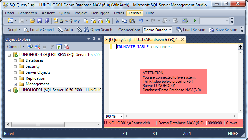Open the 100 % zoom dropdown
The width and height of the screenshot is (248, 140).
tap(122, 116)
